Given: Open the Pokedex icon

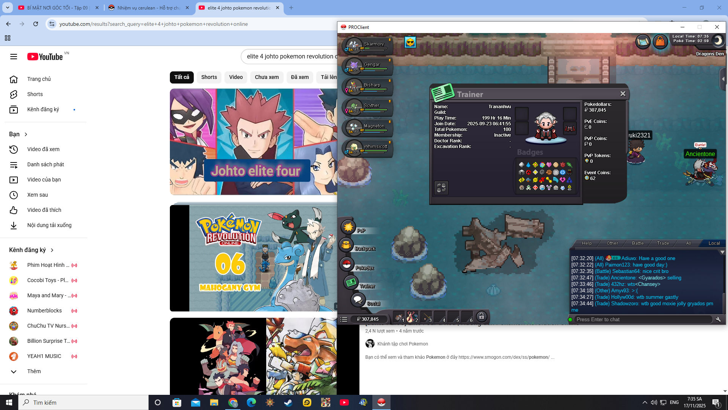Looking at the screenshot, I should pyautogui.click(x=347, y=264).
